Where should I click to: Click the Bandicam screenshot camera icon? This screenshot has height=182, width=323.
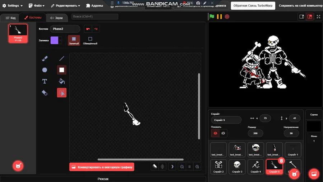[x=198, y=3]
